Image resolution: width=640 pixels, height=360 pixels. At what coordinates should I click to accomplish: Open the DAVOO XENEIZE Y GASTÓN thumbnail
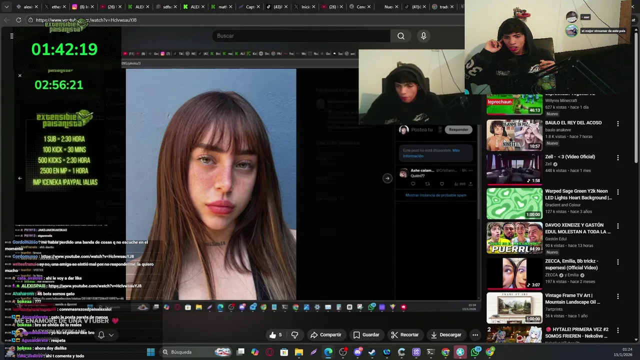(514, 237)
